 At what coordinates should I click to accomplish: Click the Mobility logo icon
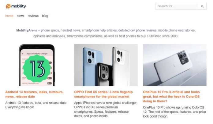click(x=8, y=6)
